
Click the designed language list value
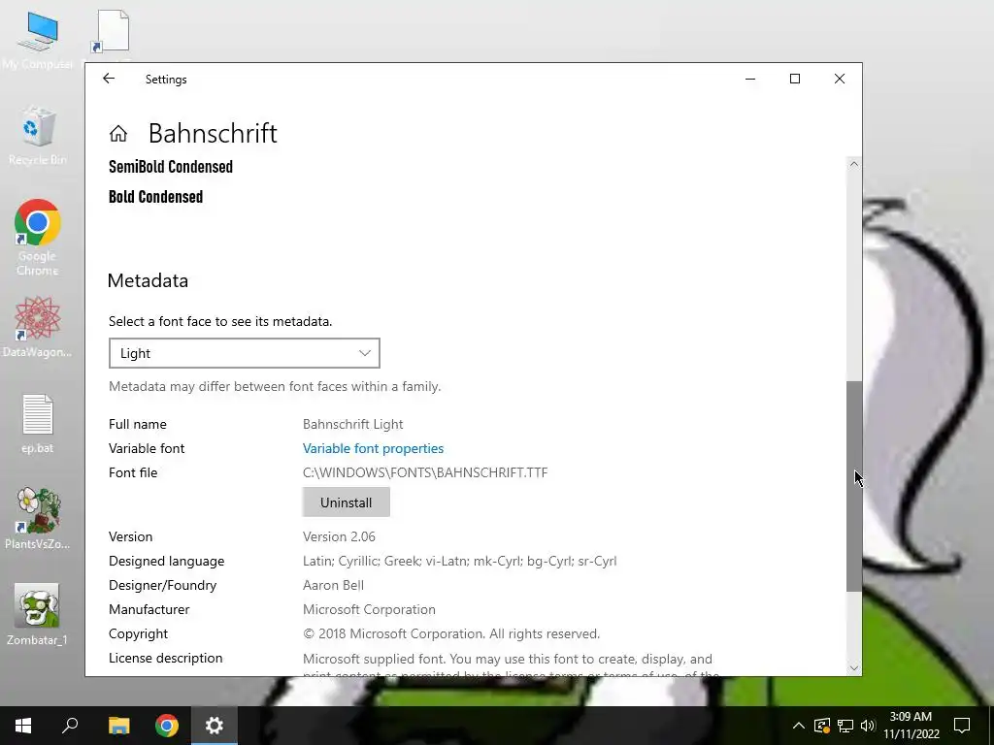pos(459,562)
